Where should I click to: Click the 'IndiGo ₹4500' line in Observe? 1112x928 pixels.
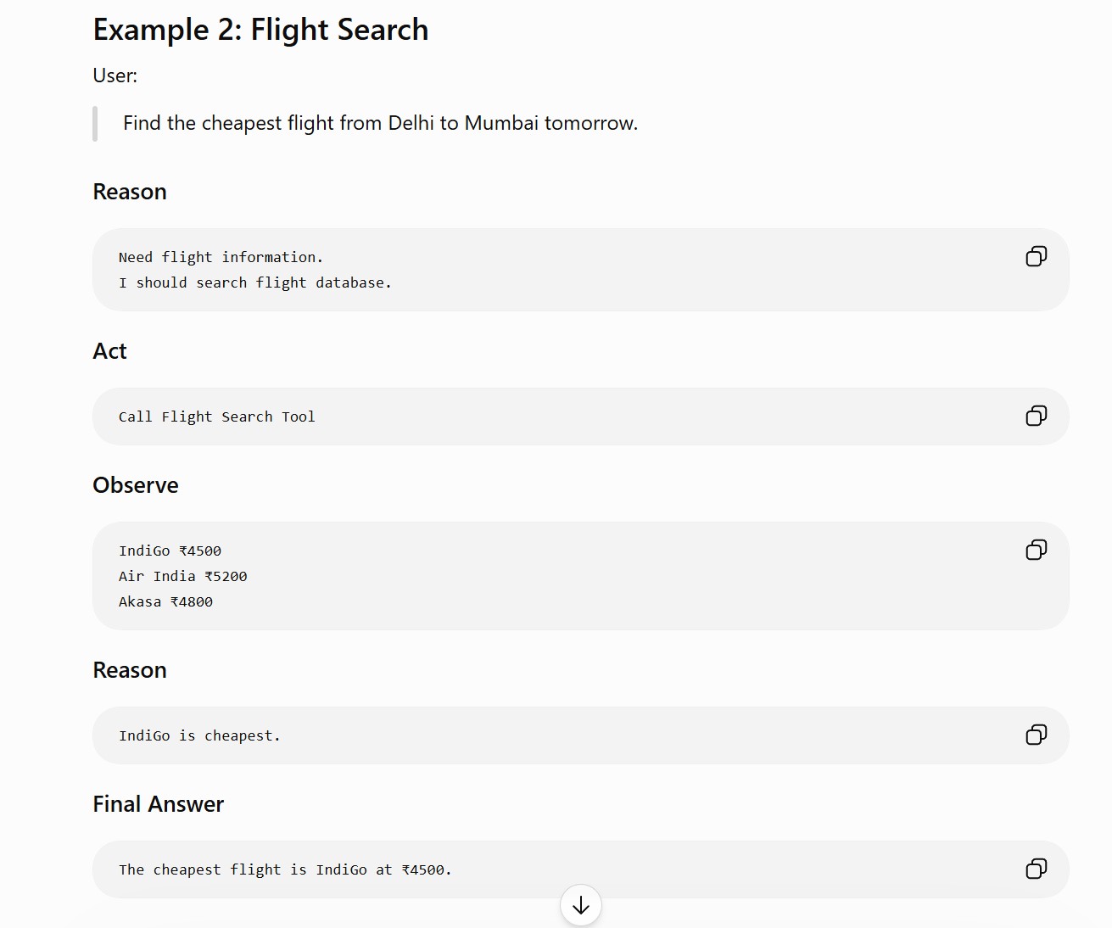[x=170, y=551]
